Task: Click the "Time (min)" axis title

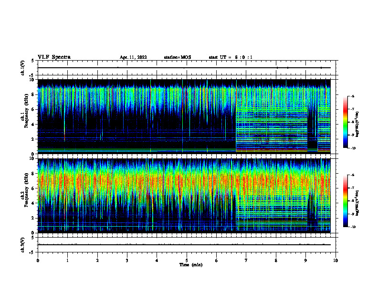Action: pyautogui.click(x=191, y=265)
